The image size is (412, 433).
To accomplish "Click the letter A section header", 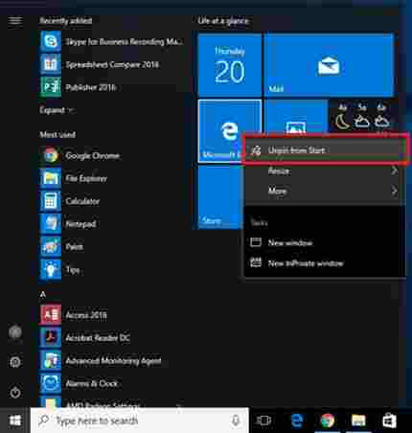I will (x=43, y=294).
